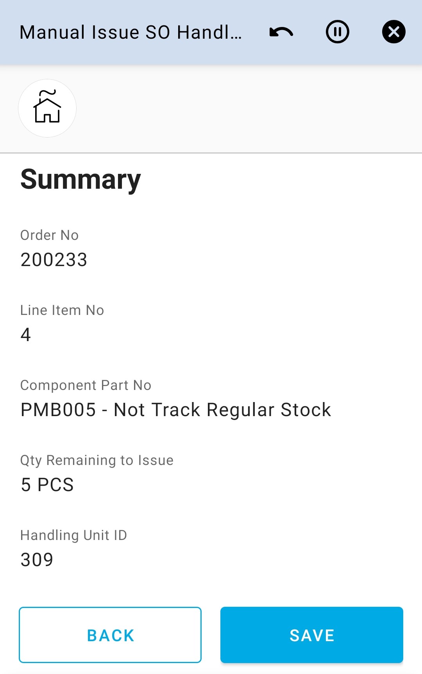This screenshot has height=674, width=422.
Task: Select line item value 4
Action: [26, 335]
